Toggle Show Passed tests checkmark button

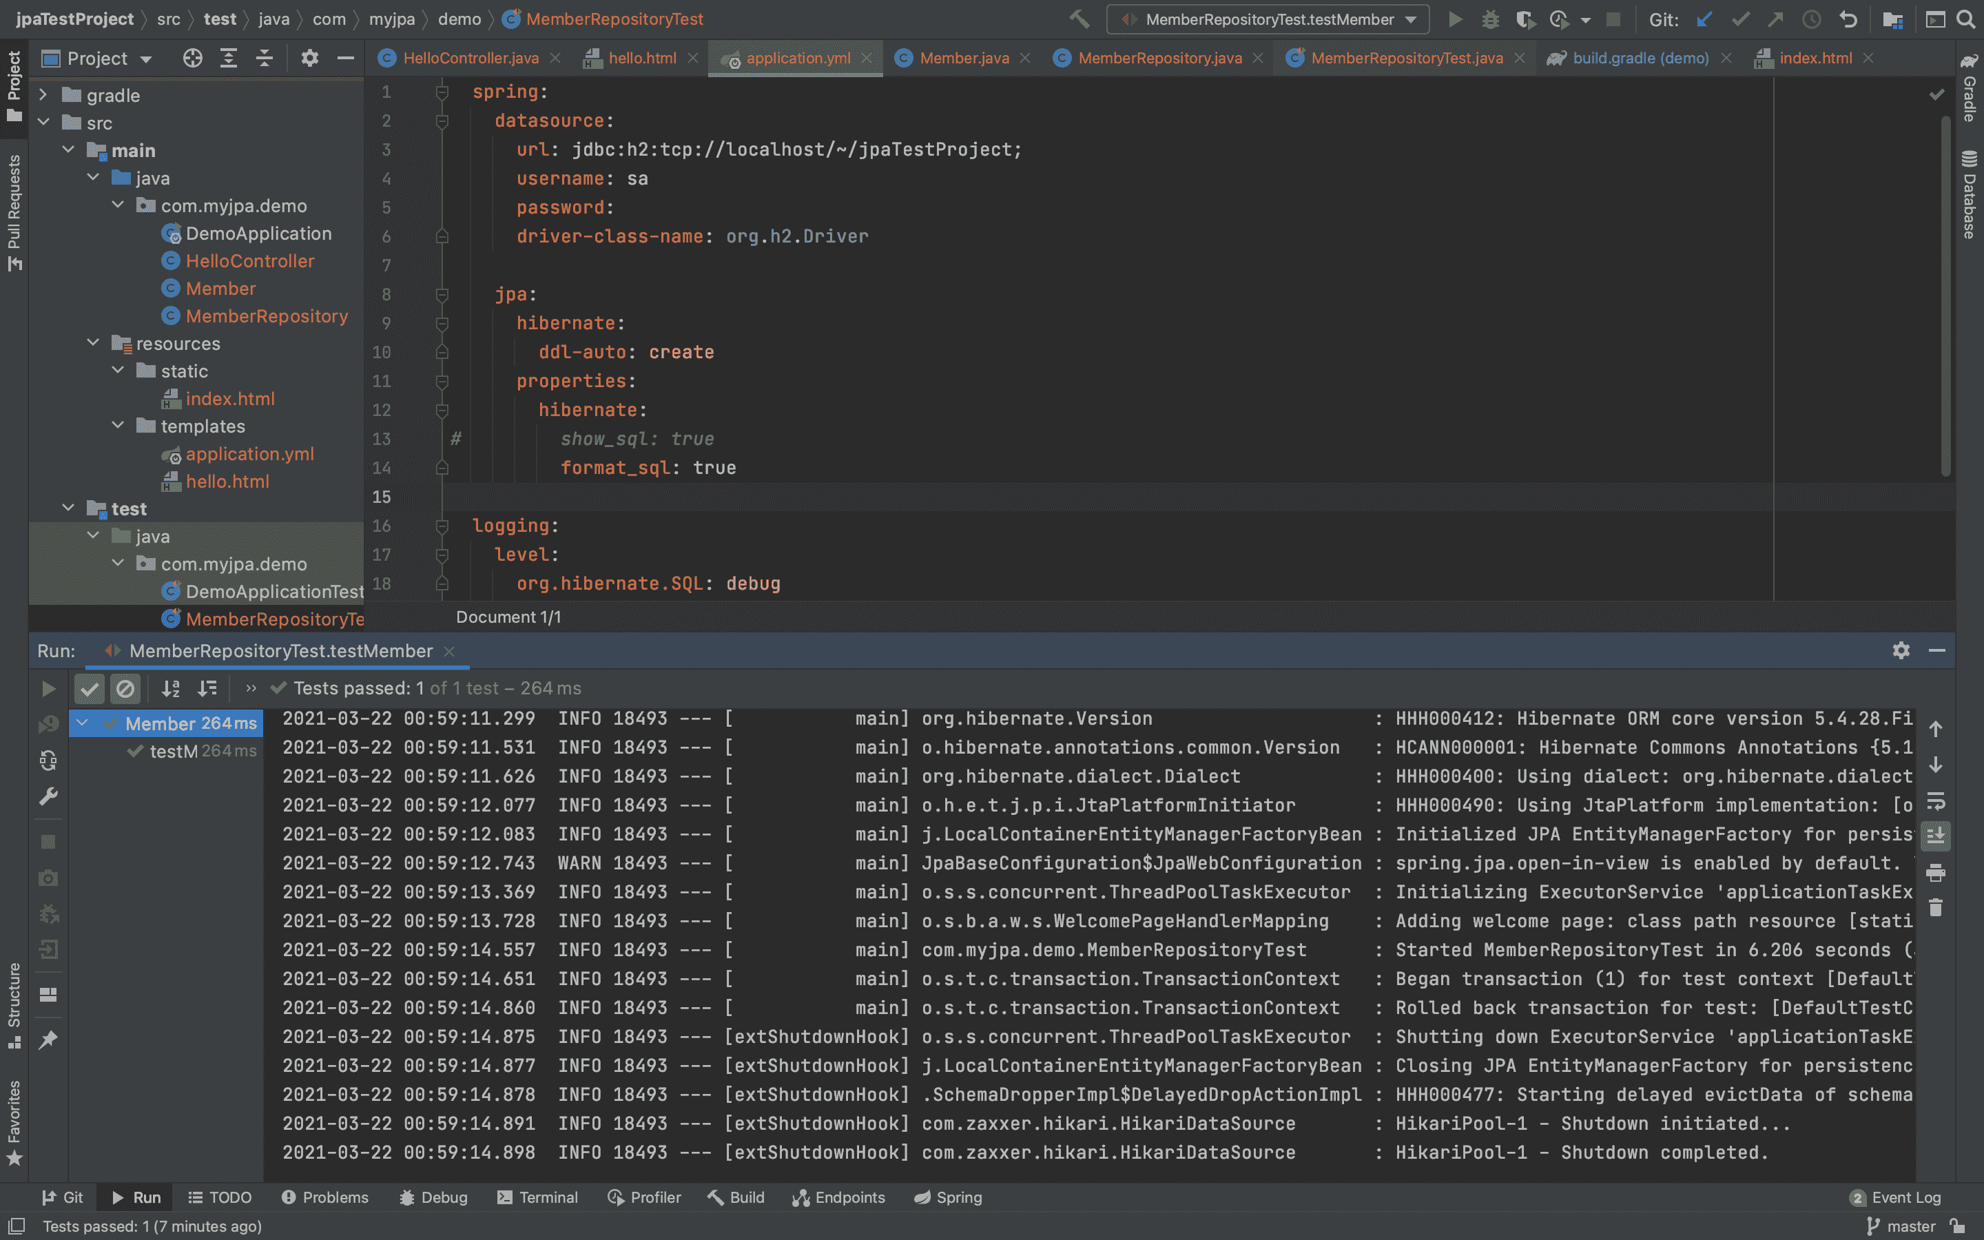tap(90, 688)
